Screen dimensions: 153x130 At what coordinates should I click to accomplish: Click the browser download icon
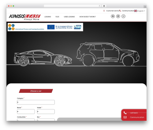coord(104,6)
